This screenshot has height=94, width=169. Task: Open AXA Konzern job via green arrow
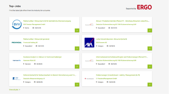coord(150,49)
